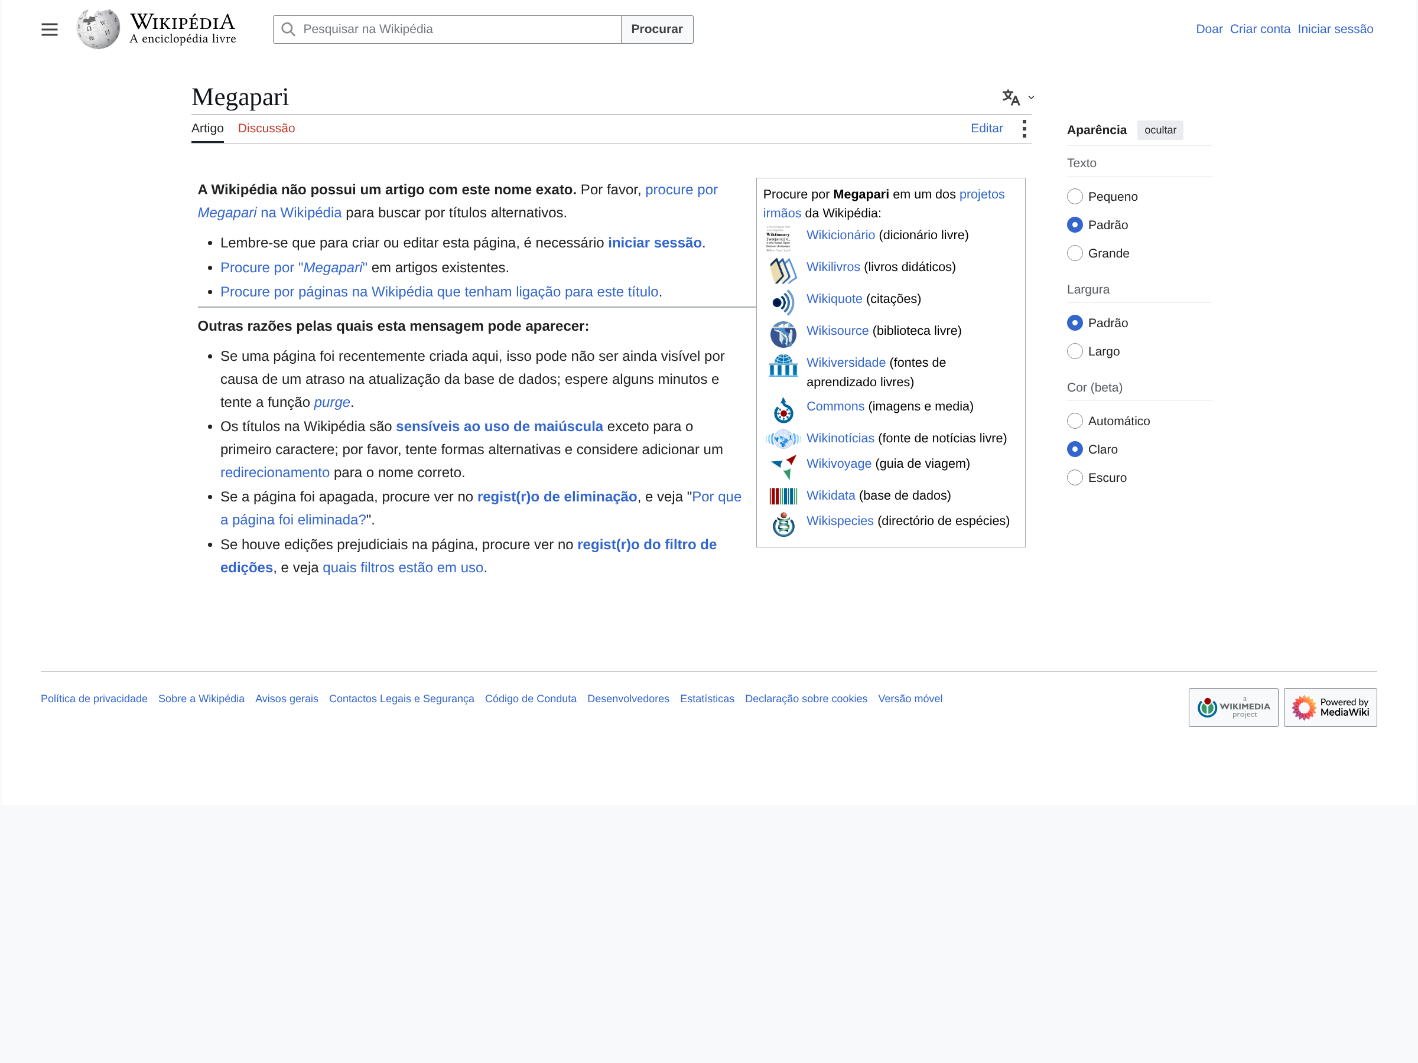The width and height of the screenshot is (1418, 1063).
Task: Open the Iniciar sessão header link
Action: 1335,29
